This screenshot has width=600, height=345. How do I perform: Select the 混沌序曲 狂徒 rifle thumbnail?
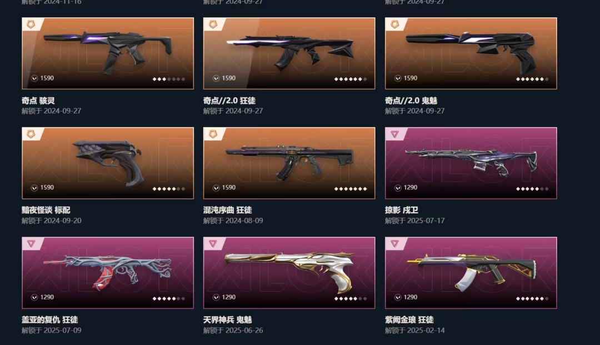pos(289,163)
